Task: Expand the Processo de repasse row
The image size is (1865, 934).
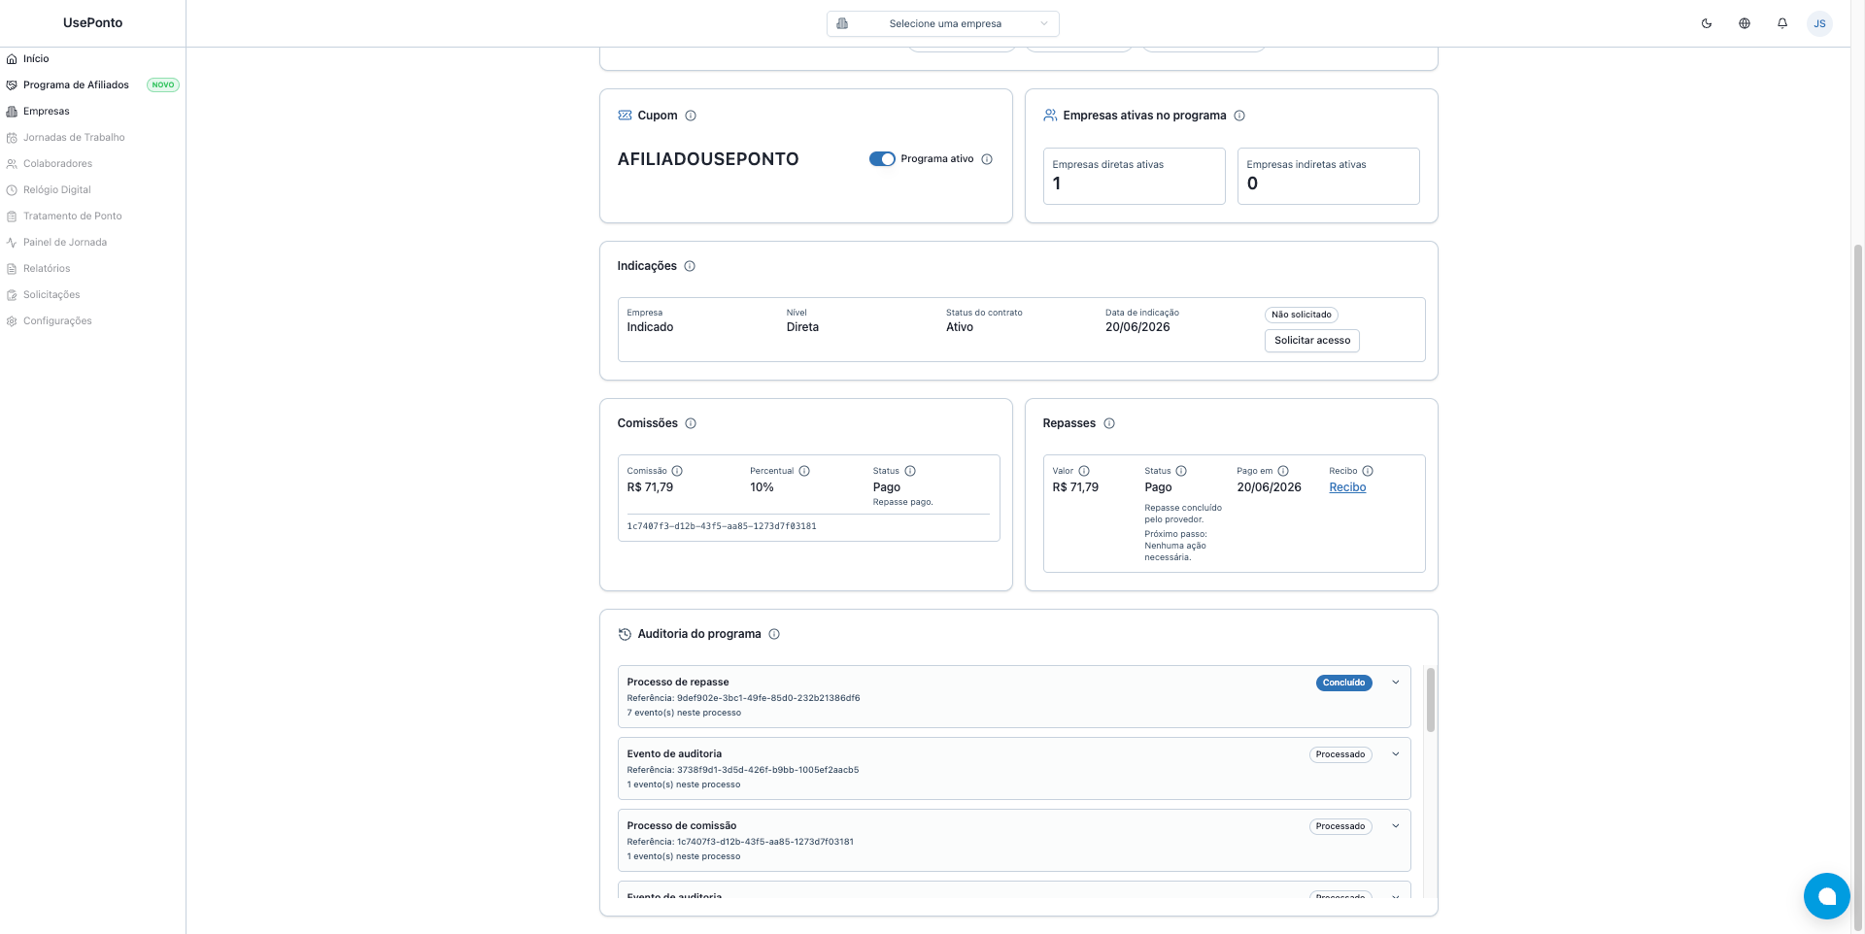Action: (1396, 683)
